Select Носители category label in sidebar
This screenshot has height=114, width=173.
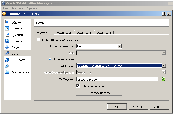pyautogui.click(x=18, y=41)
